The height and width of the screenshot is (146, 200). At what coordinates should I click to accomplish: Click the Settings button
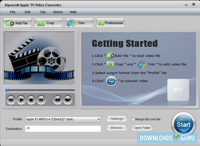pos(117,119)
